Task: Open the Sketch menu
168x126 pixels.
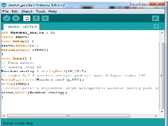Action: pos(27,11)
